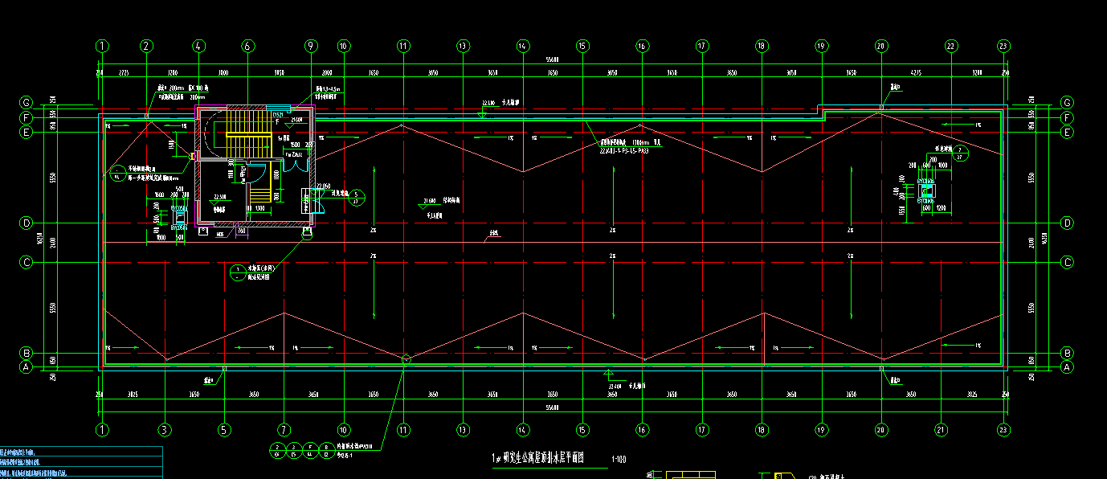Screen dimensions: 1107x479
Task: Select the axis bubble numbered 4
Action: click(x=199, y=47)
